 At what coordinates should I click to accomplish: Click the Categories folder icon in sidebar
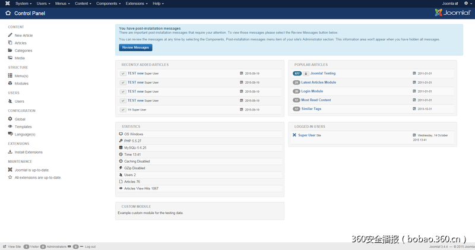(10, 50)
